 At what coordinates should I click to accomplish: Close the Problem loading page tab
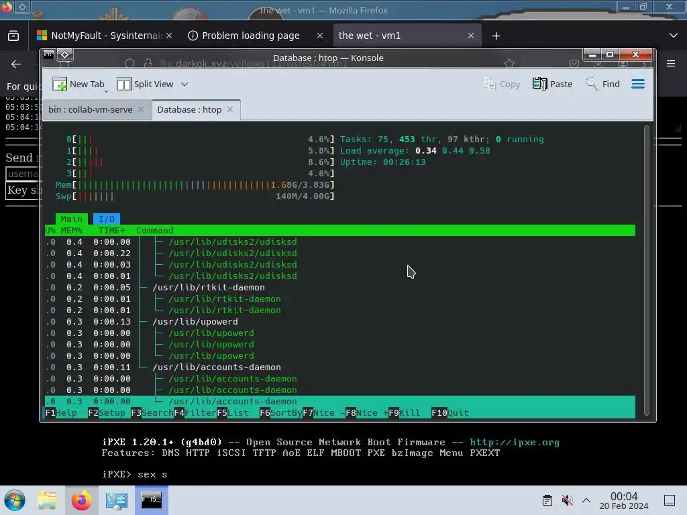click(x=320, y=36)
